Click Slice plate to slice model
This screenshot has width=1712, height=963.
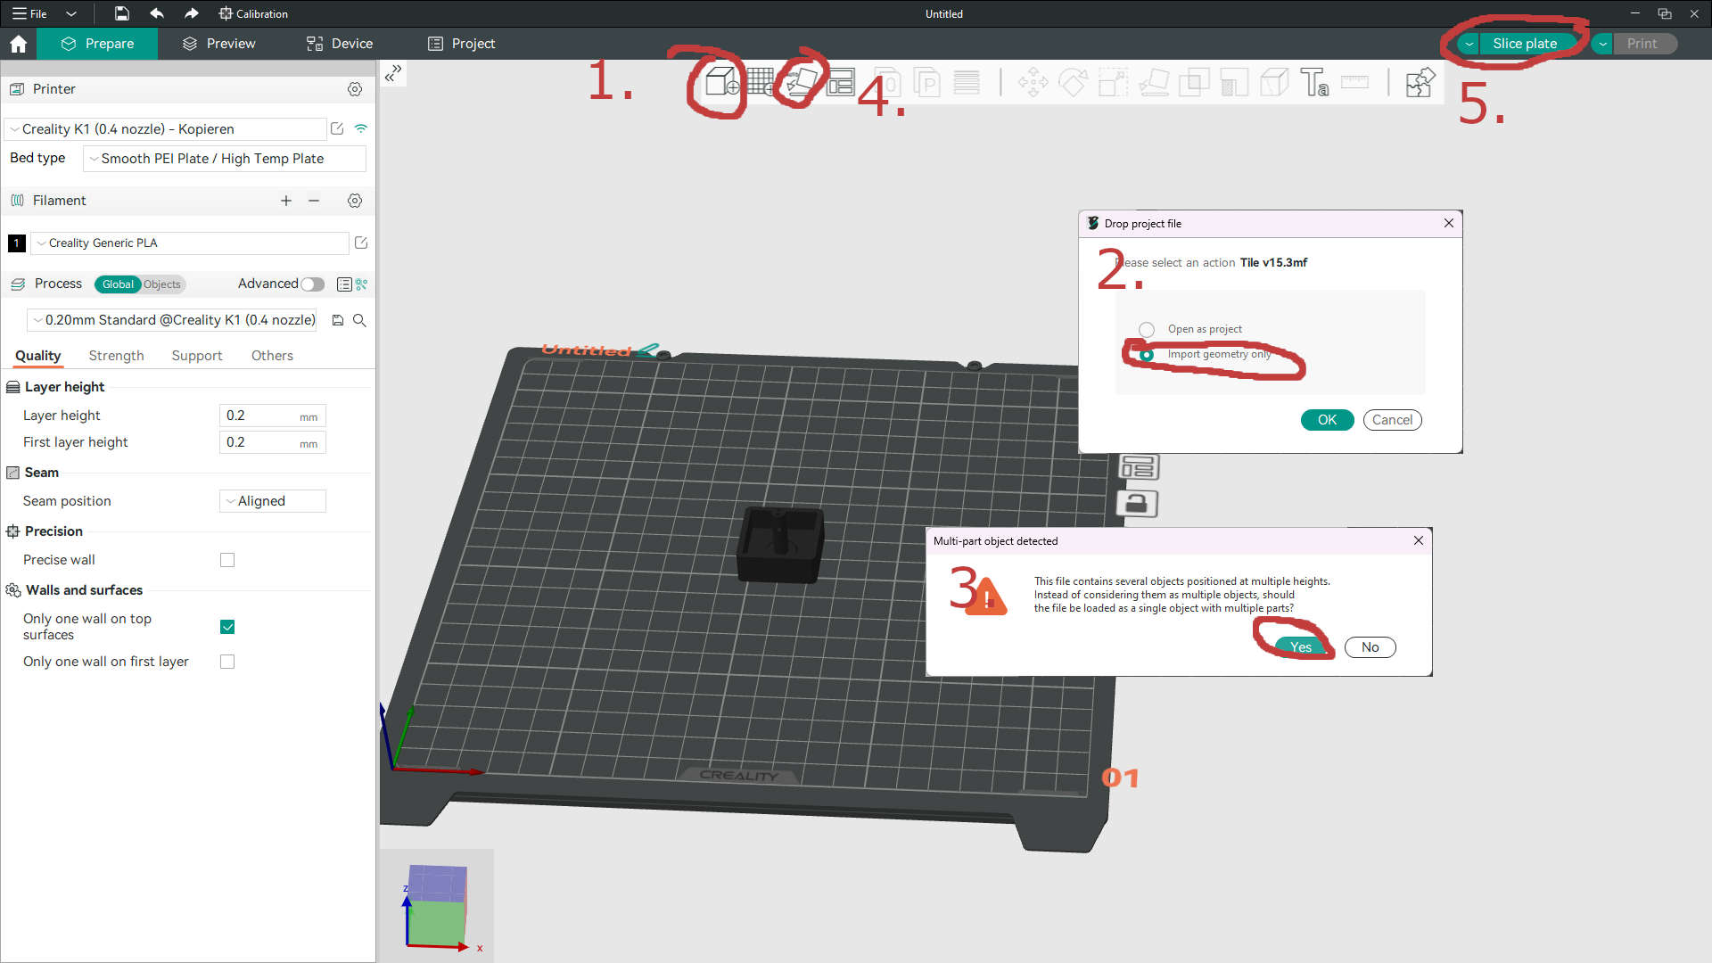(x=1525, y=44)
